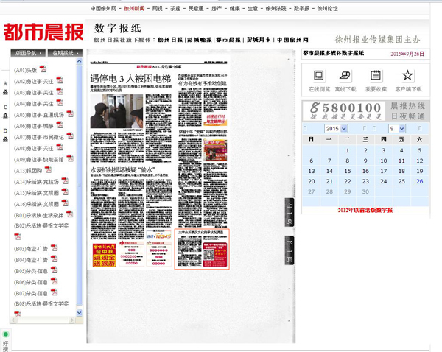The image size is (442, 352).
Task: Click the newspaper headline 遇停电 3人被困电梯
Action: pos(130,77)
